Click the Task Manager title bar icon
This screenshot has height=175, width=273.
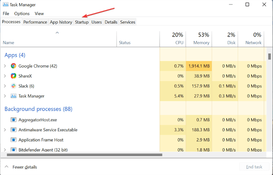tap(5, 5)
